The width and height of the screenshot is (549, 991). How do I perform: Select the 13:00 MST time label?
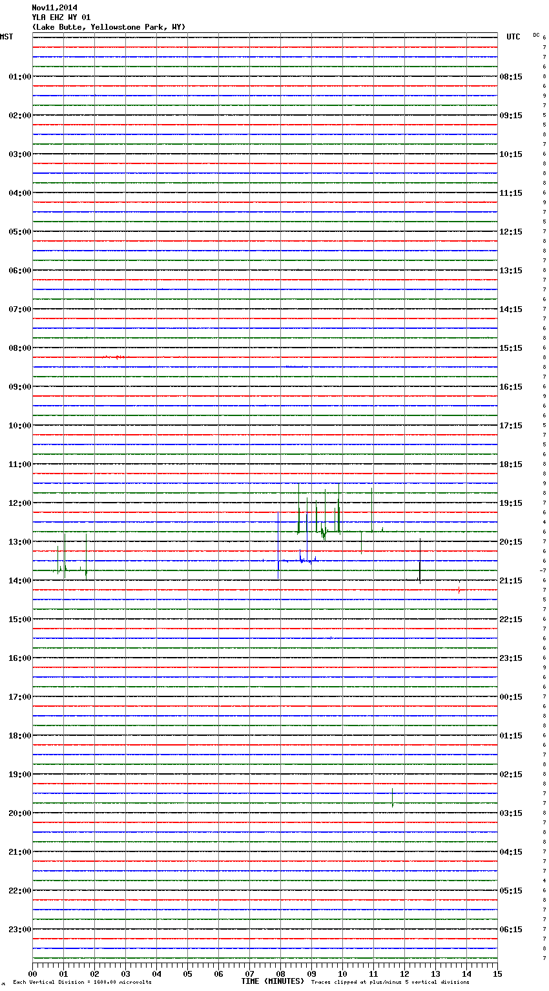tap(19, 542)
